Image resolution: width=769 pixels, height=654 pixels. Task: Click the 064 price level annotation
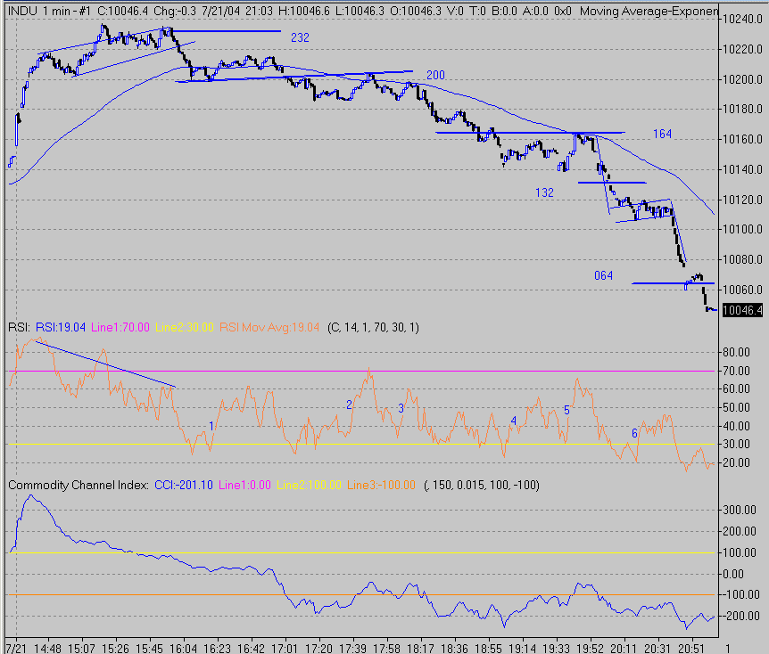pos(604,275)
